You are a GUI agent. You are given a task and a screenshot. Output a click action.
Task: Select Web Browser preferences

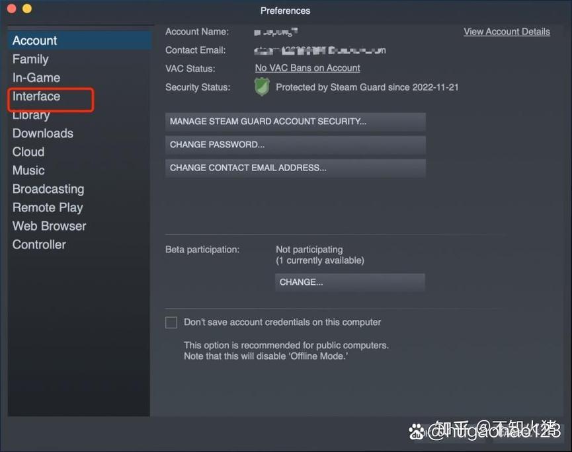pos(50,225)
